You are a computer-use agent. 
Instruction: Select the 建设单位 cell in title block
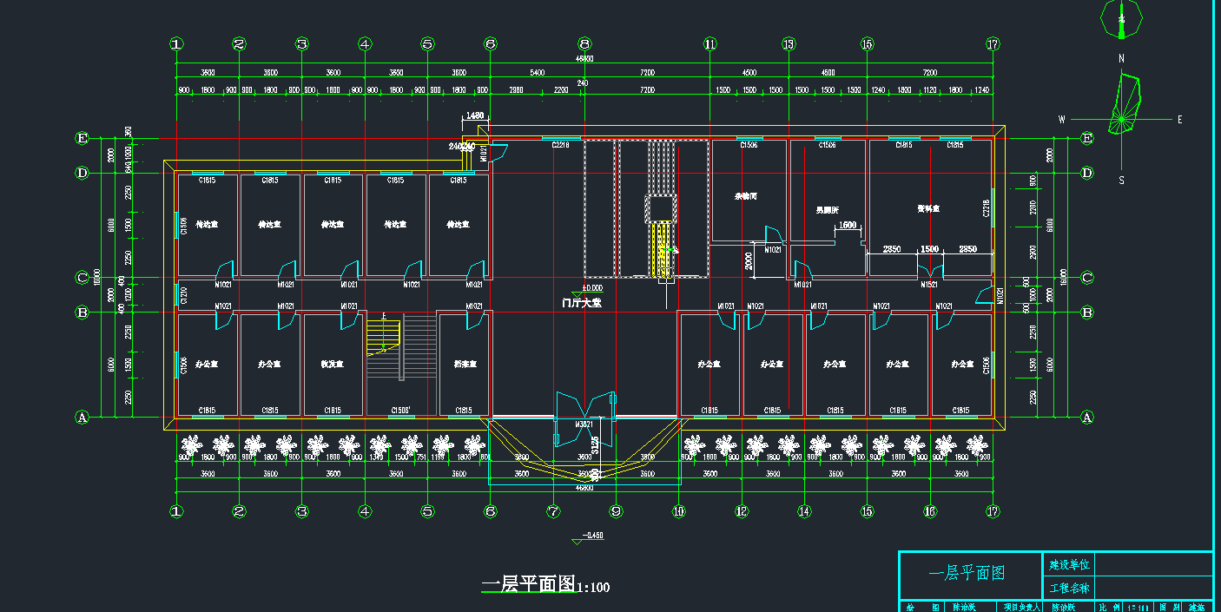pyautogui.click(x=1069, y=564)
